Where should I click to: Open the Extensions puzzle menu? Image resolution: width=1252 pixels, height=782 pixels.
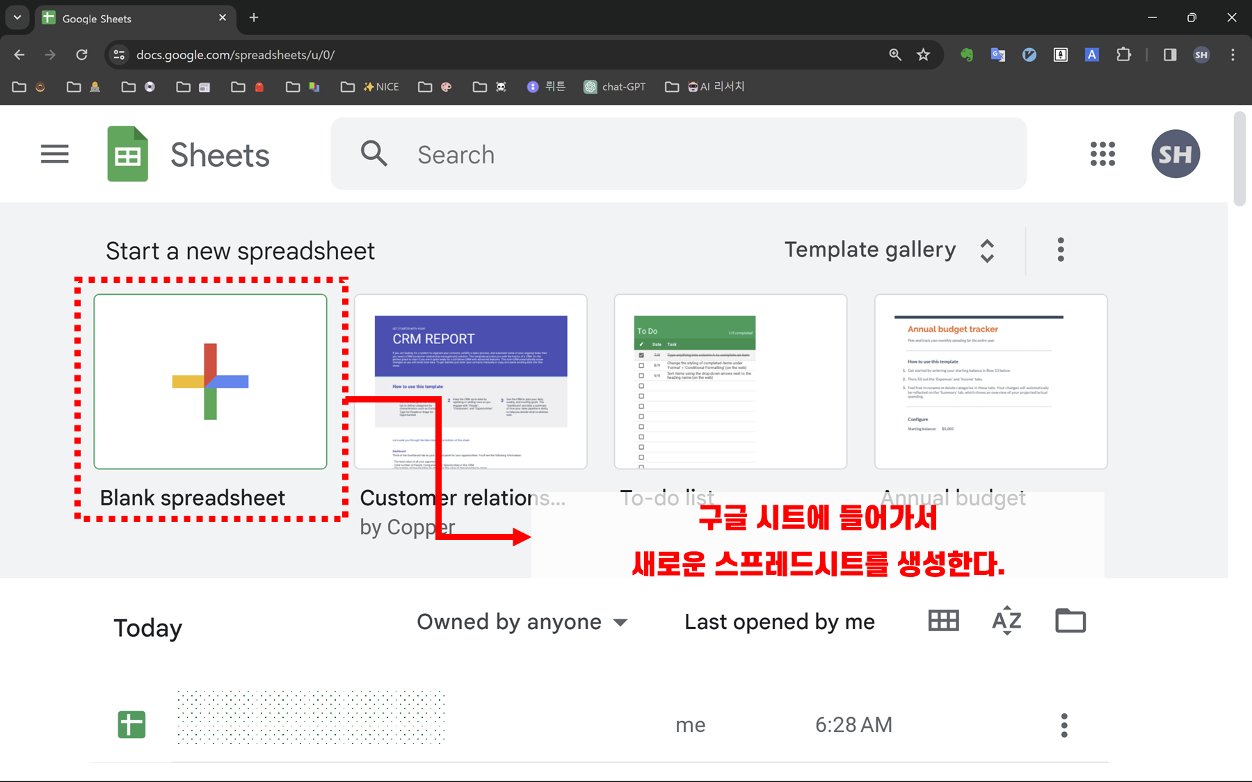[1123, 55]
